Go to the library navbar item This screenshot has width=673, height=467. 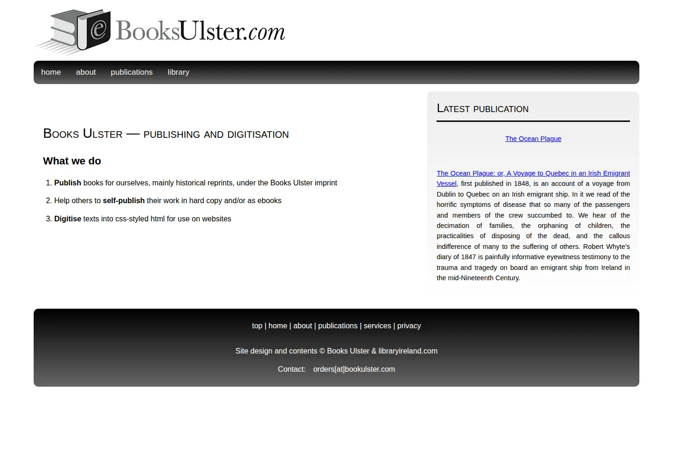[x=179, y=72]
